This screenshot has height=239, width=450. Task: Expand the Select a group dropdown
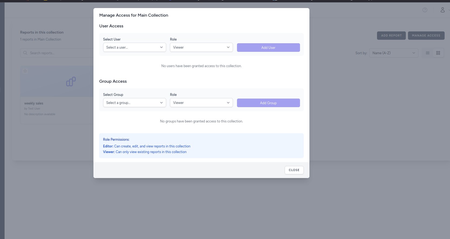[x=134, y=103]
